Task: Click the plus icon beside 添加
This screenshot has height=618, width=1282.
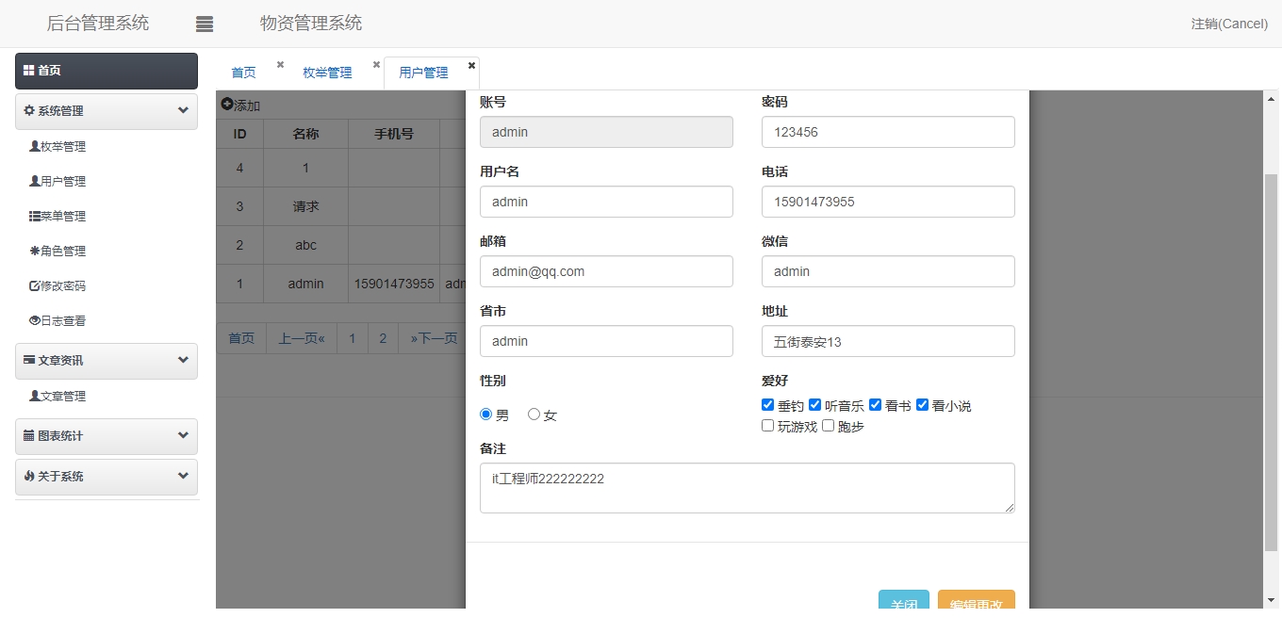Action: pos(227,105)
